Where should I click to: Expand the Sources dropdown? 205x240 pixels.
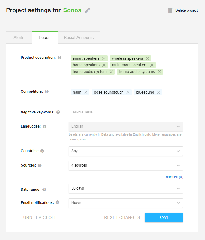(x=126, y=165)
